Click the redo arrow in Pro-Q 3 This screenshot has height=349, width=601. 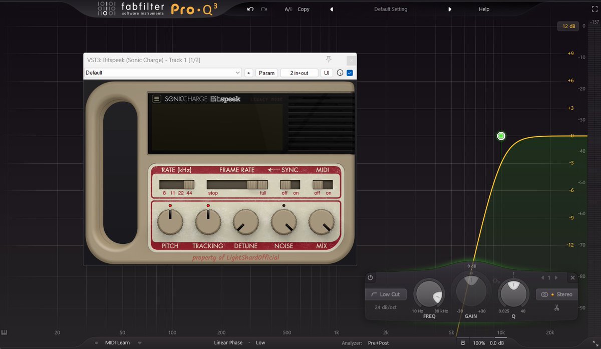(264, 9)
